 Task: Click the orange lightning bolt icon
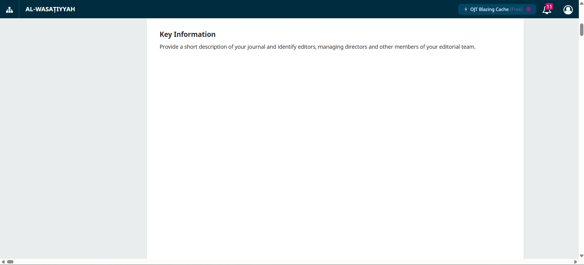coord(466,9)
